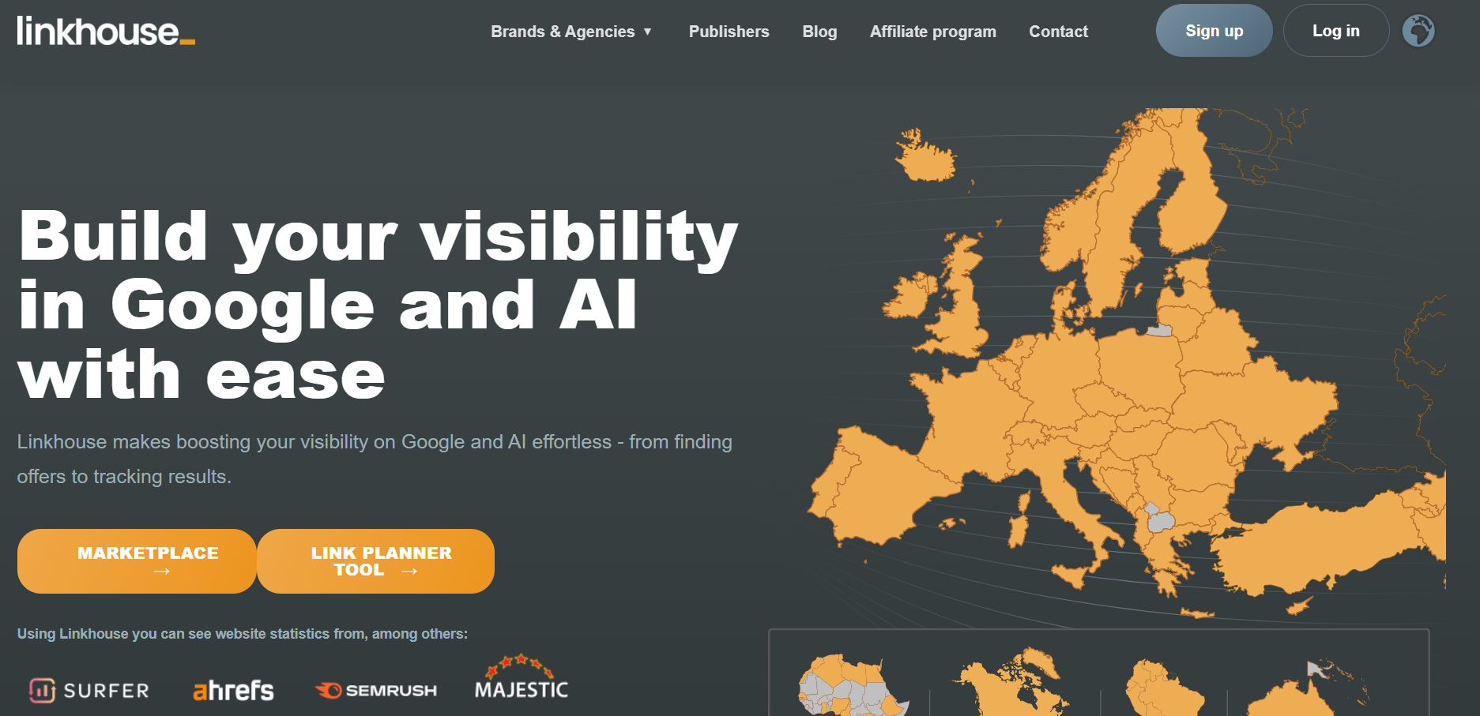Select the South America map thumbnail
This screenshot has width=1480, height=716.
[x=1164, y=688]
